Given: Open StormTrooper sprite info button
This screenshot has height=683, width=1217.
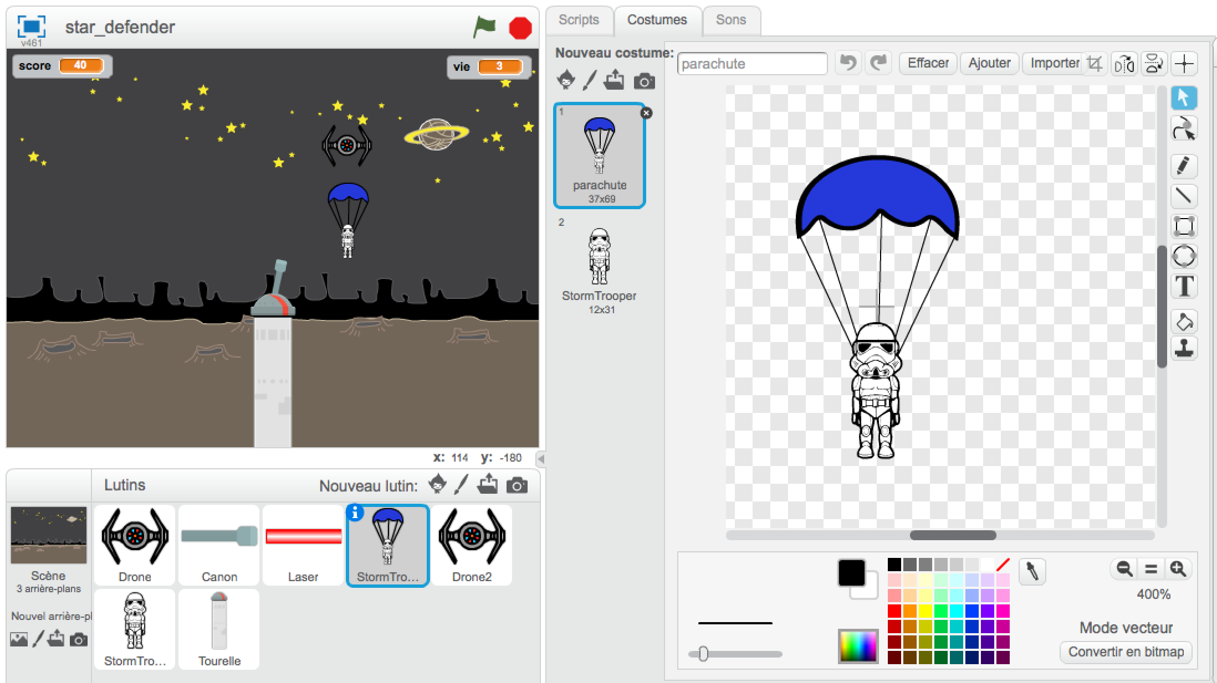Looking at the screenshot, I should pyautogui.click(x=355, y=514).
